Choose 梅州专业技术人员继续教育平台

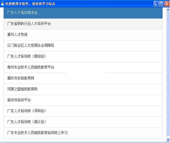(83, 67)
